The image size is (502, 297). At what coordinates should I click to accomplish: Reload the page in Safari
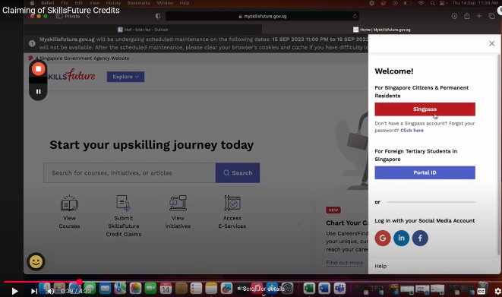coord(355,16)
